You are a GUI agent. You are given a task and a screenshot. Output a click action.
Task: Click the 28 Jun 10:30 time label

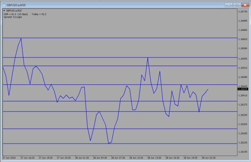136,158
